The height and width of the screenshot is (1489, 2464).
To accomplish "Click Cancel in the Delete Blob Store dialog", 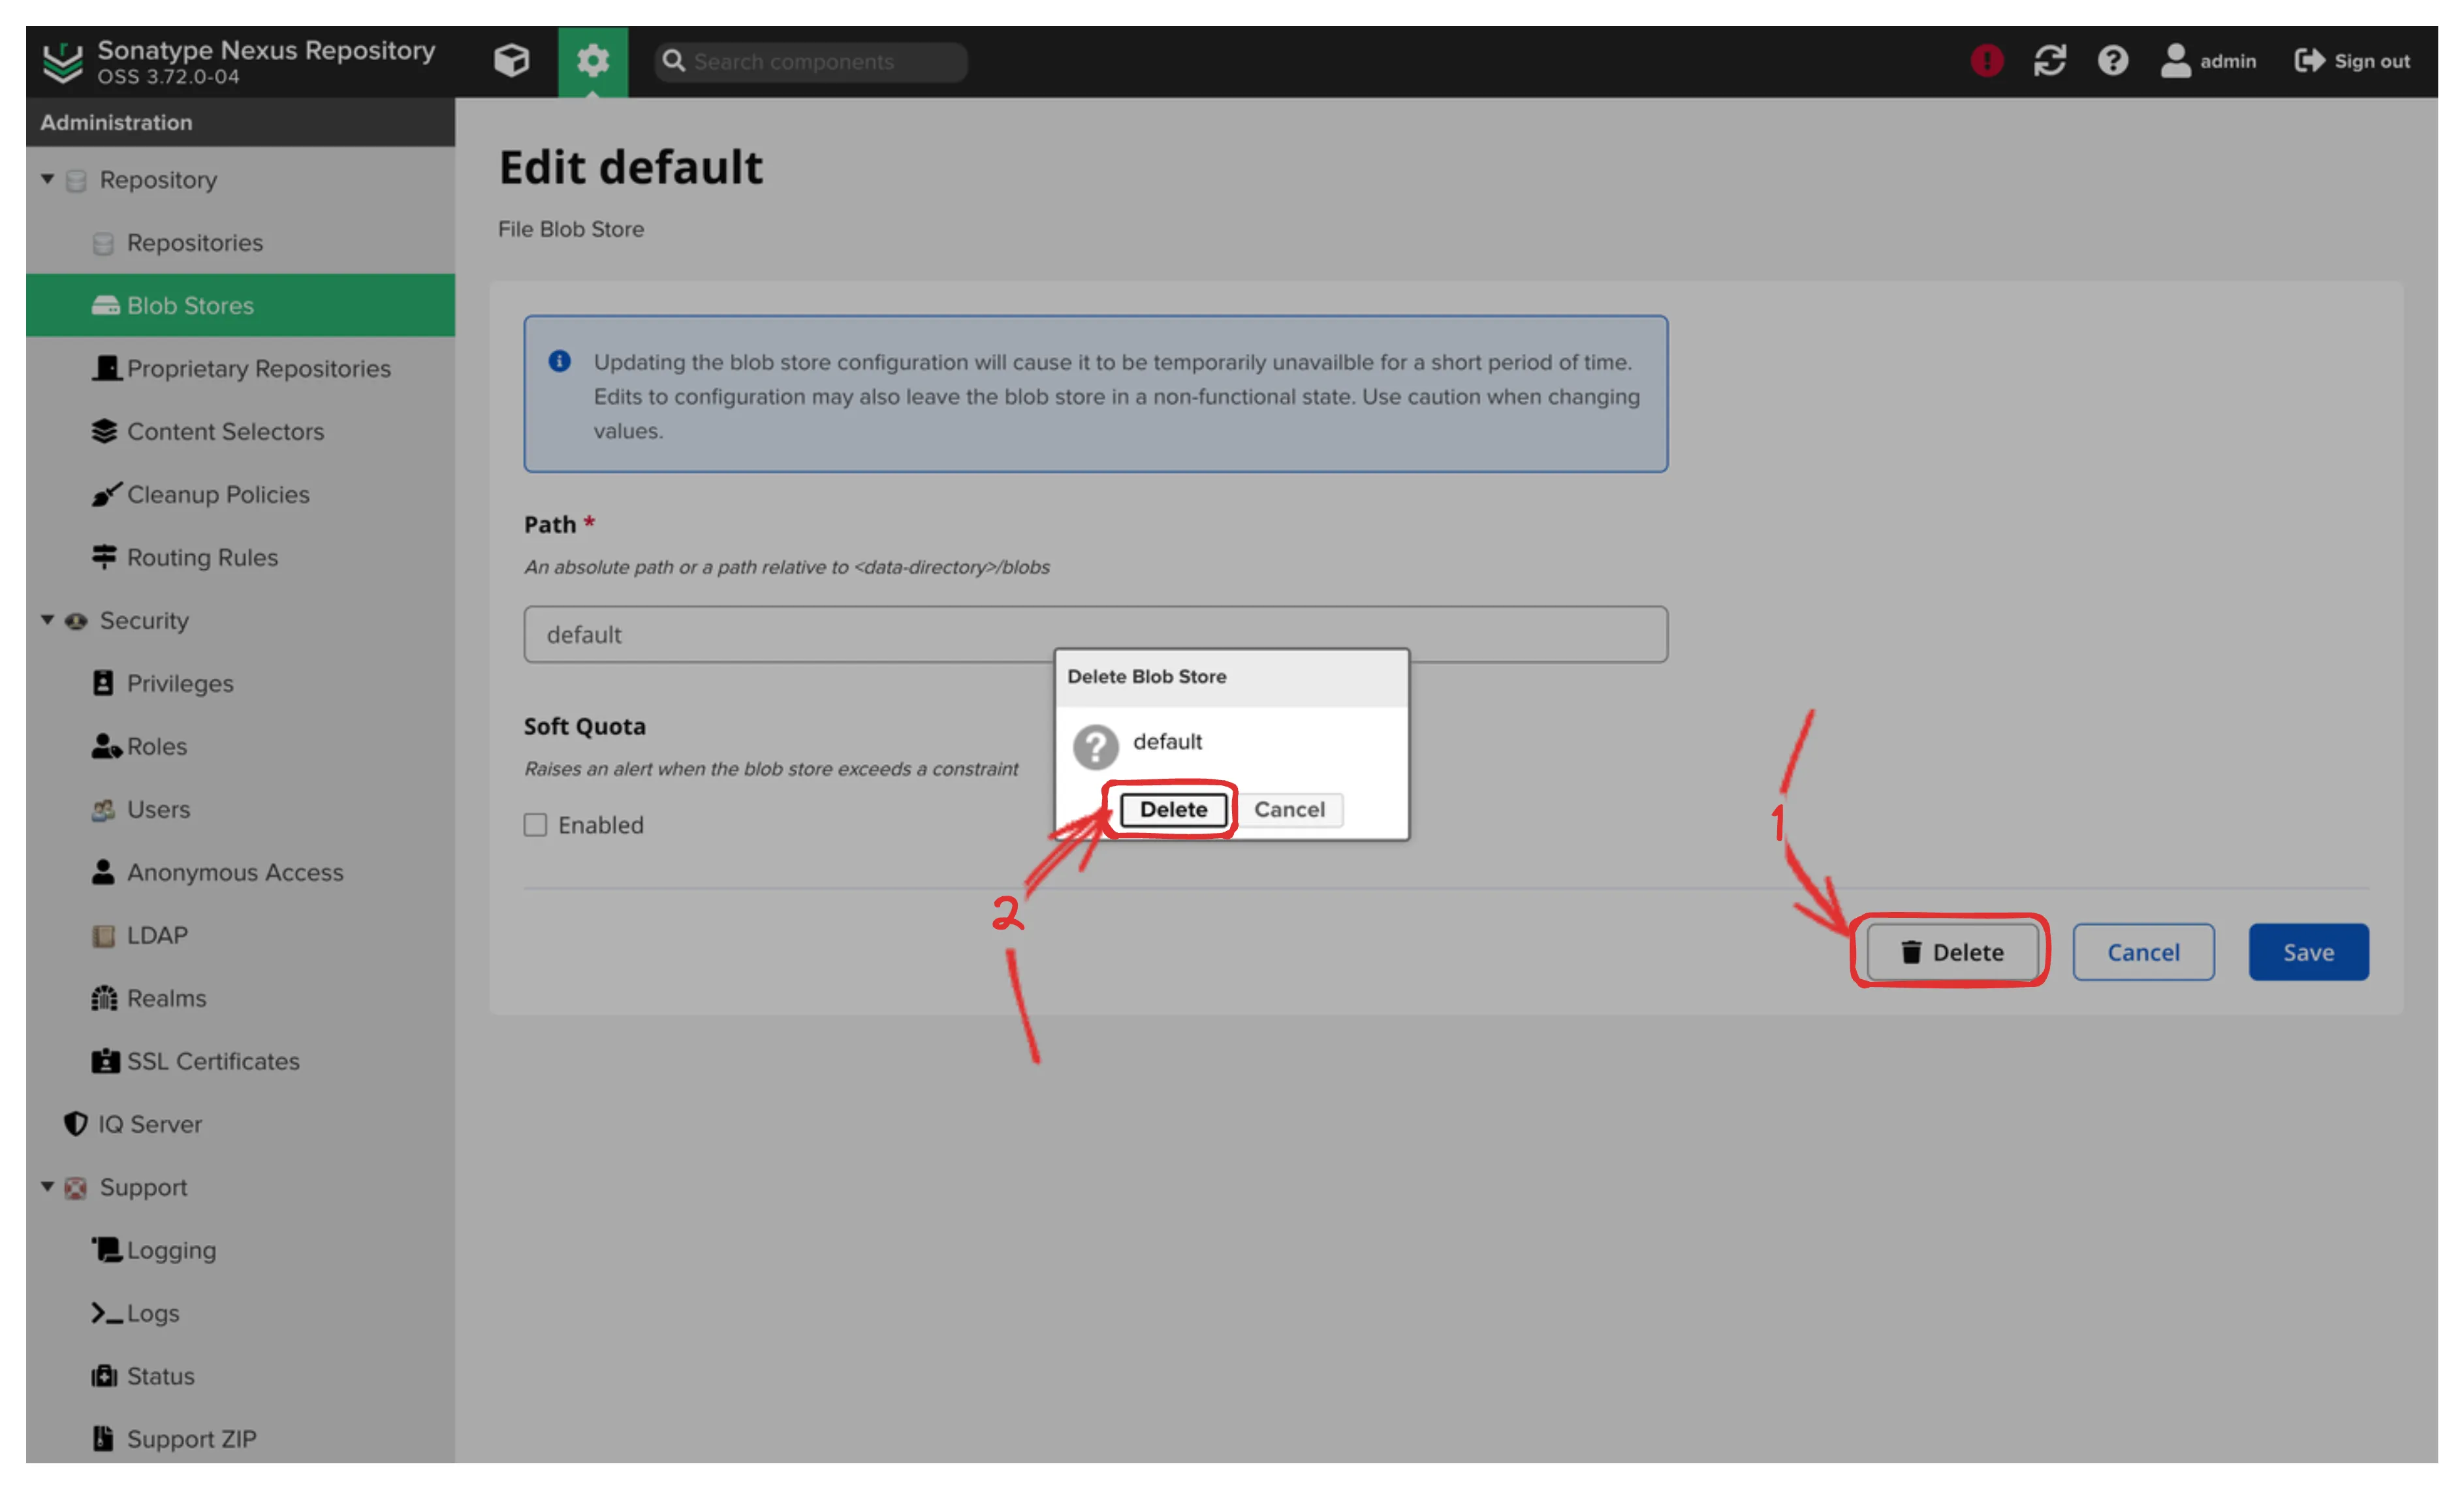I will pos(1289,809).
